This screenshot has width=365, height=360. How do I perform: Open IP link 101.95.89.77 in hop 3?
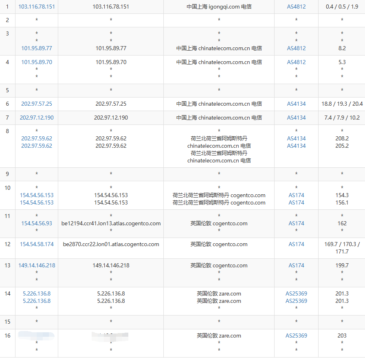37,48
